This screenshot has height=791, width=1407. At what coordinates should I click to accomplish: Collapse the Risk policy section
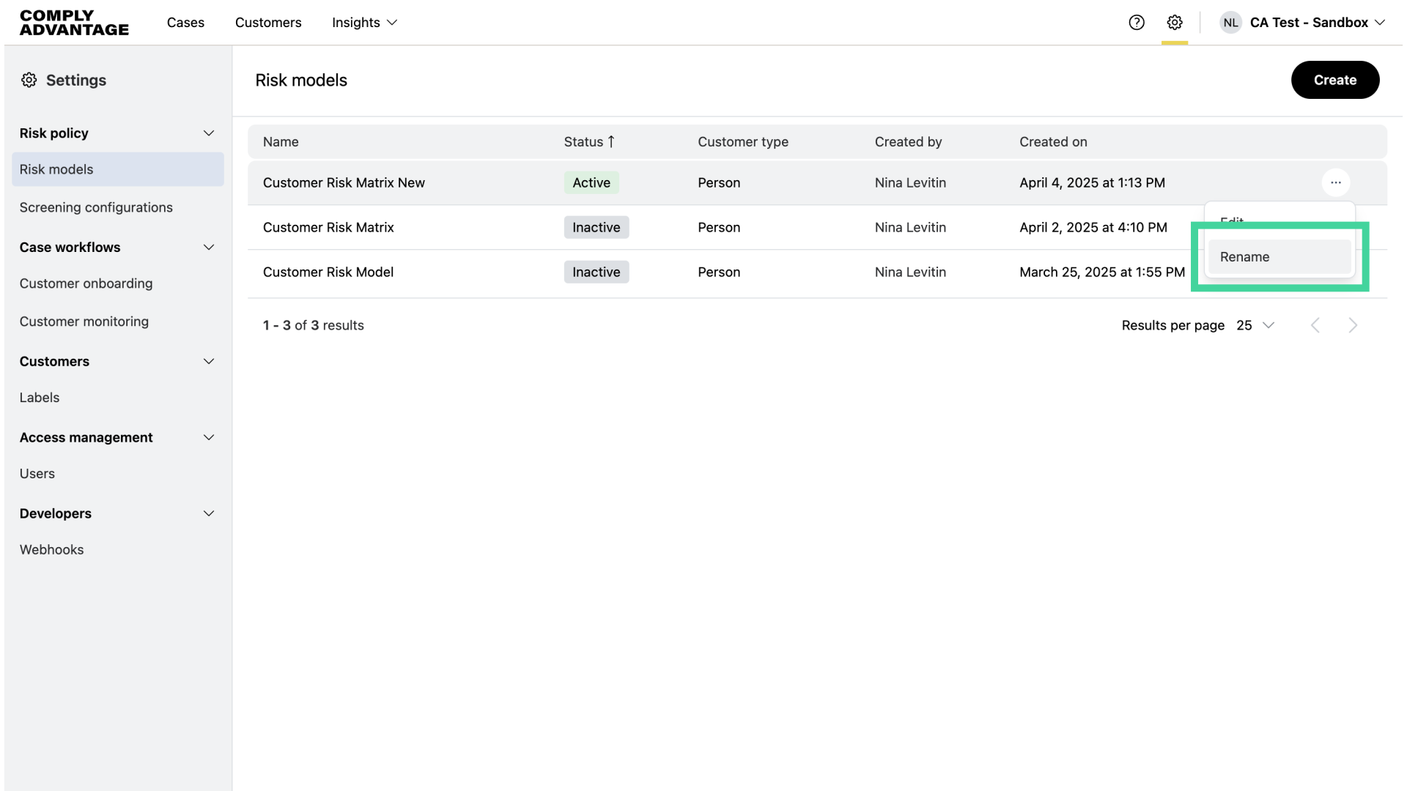208,133
